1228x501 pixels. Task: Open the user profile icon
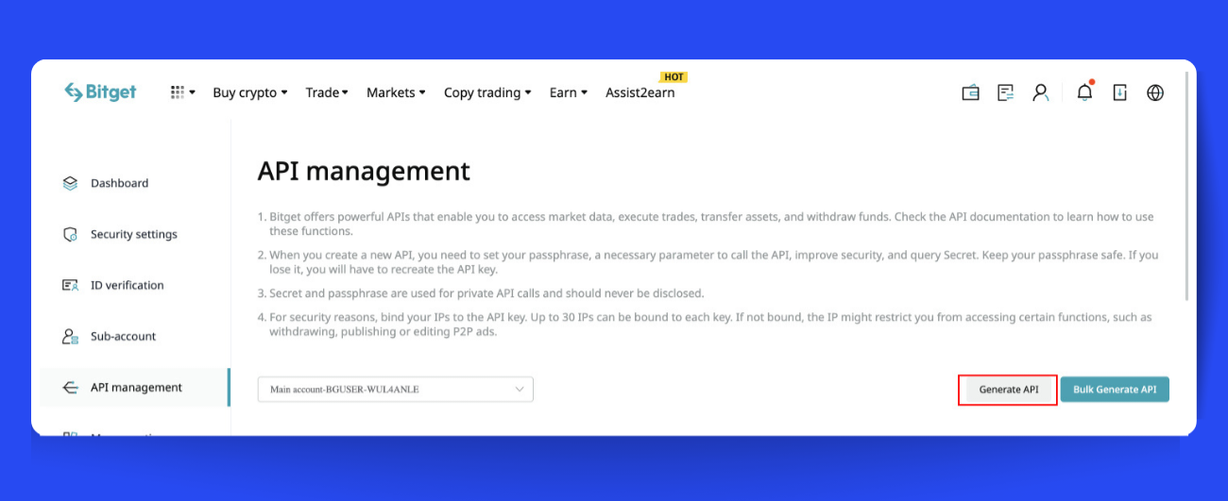(x=1040, y=92)
